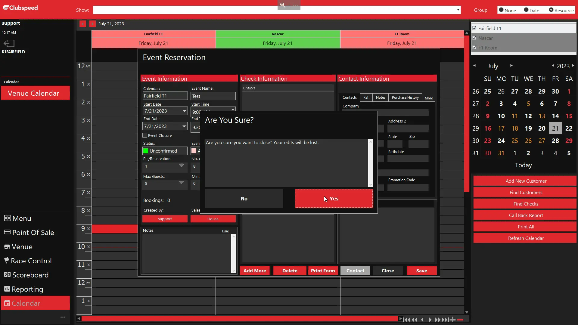Image resolution: width=578 pixels, height=325 pixels.
Task: Click the red minus zoom-out icon
Action: [x=460, y=320]
